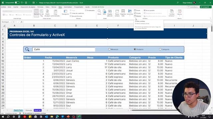Select the Categoría radio button
Image resolution: width=213 pixels, height=119 pixels.
[160, 49]
